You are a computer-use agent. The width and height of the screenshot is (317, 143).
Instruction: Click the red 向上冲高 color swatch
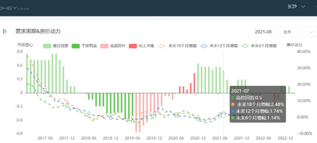coord(133,46)
